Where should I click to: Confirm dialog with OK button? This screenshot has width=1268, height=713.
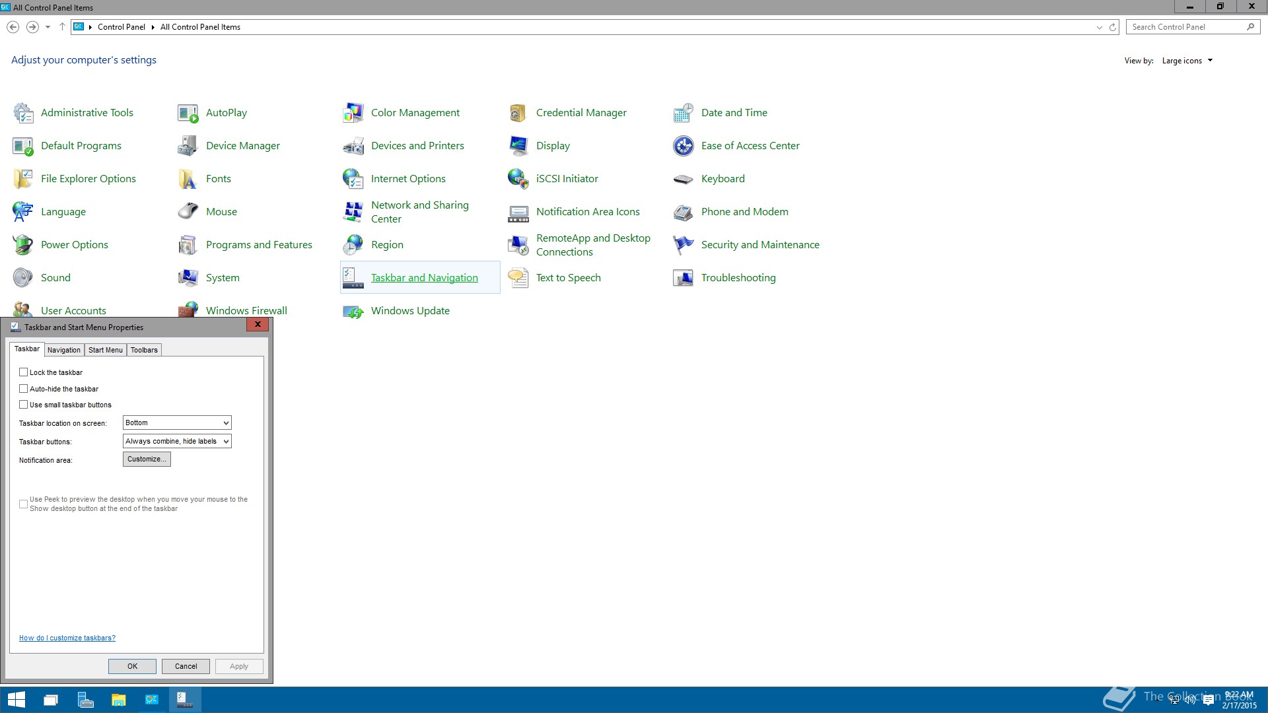click(132, 666)
